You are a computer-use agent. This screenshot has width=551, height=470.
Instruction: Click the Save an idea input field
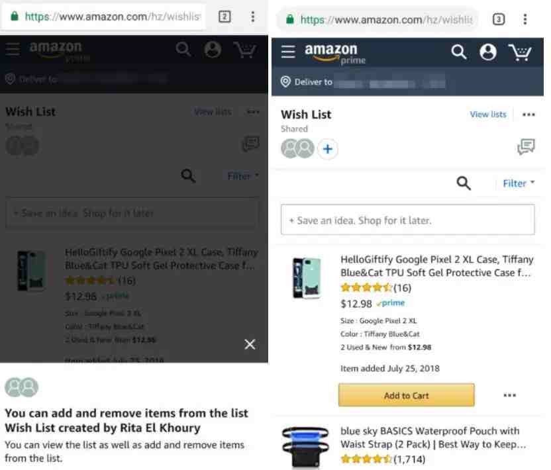coord(408,220)
